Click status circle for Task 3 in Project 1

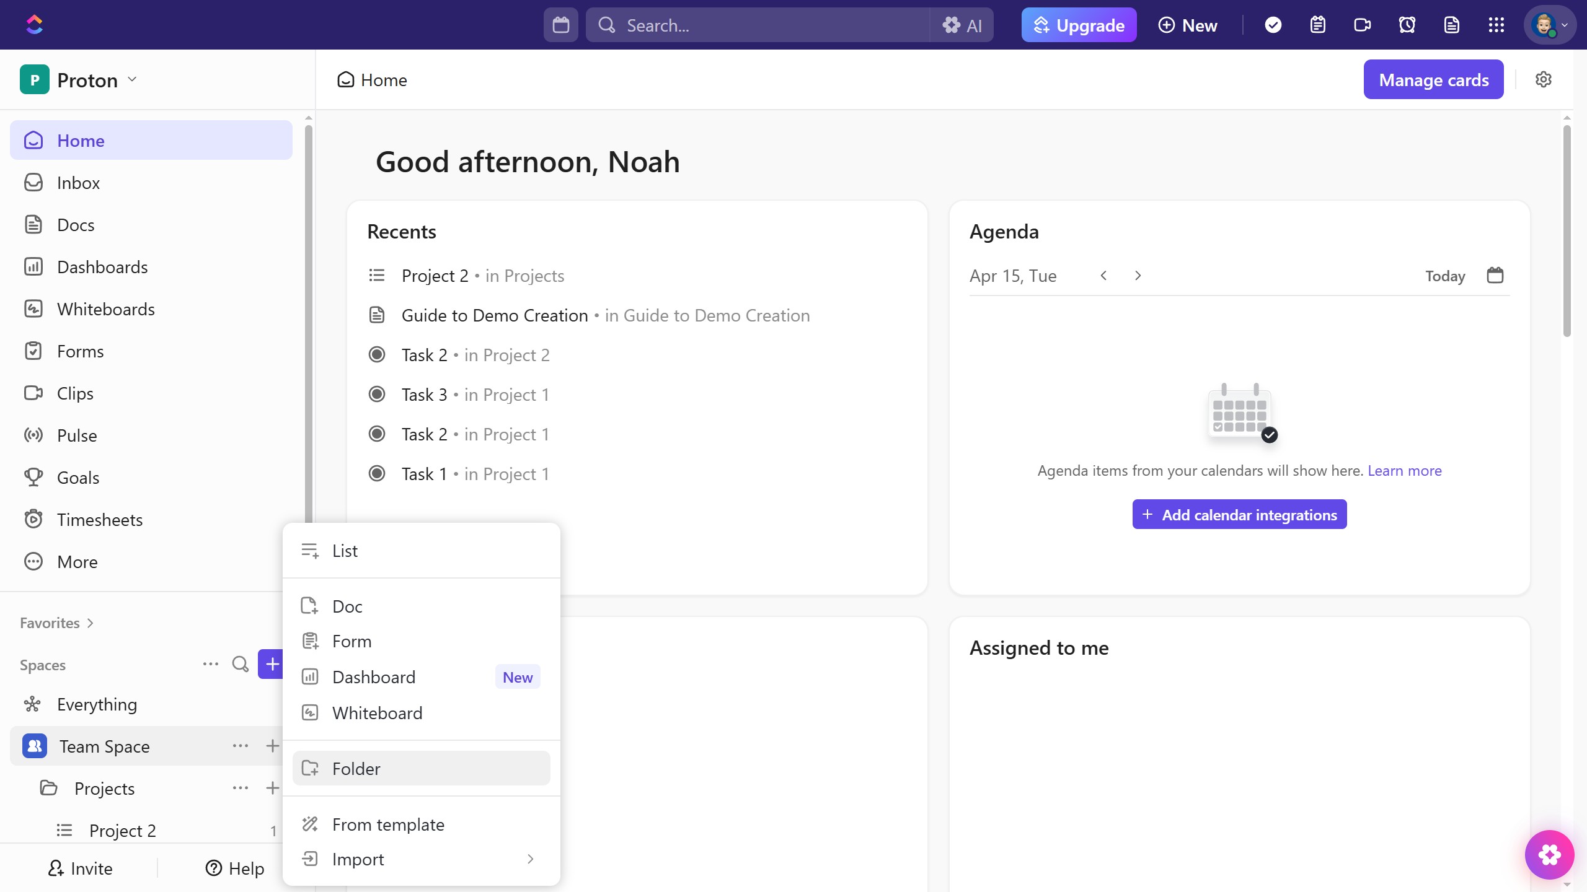(377, 394)
